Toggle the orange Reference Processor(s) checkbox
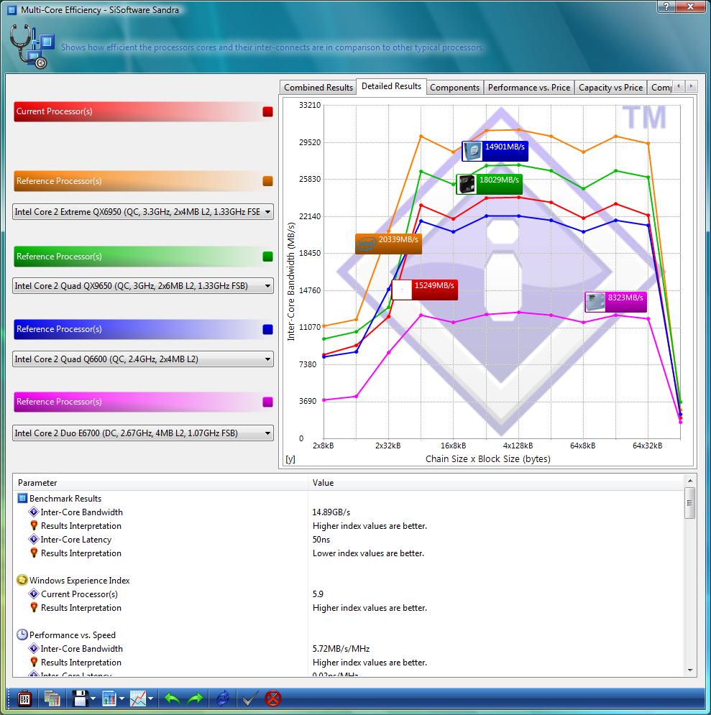This screenshot has width=711, height=715. pyautogui.click(x=267, y=181)
